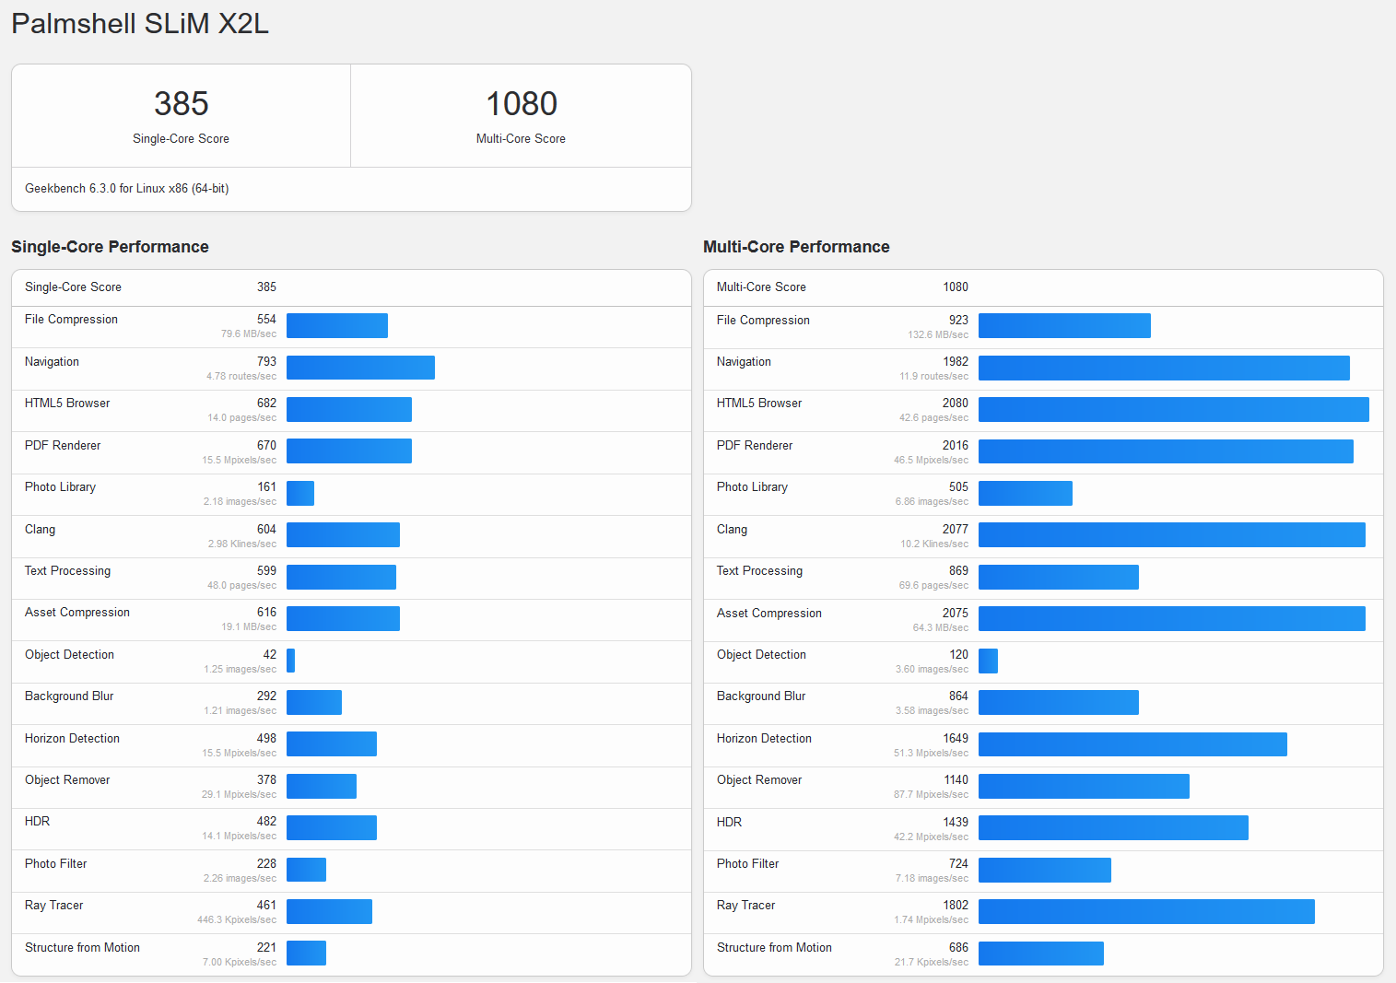
Task: Click the 132.6 MB/sec throughput value
Action: coord(938,334)
